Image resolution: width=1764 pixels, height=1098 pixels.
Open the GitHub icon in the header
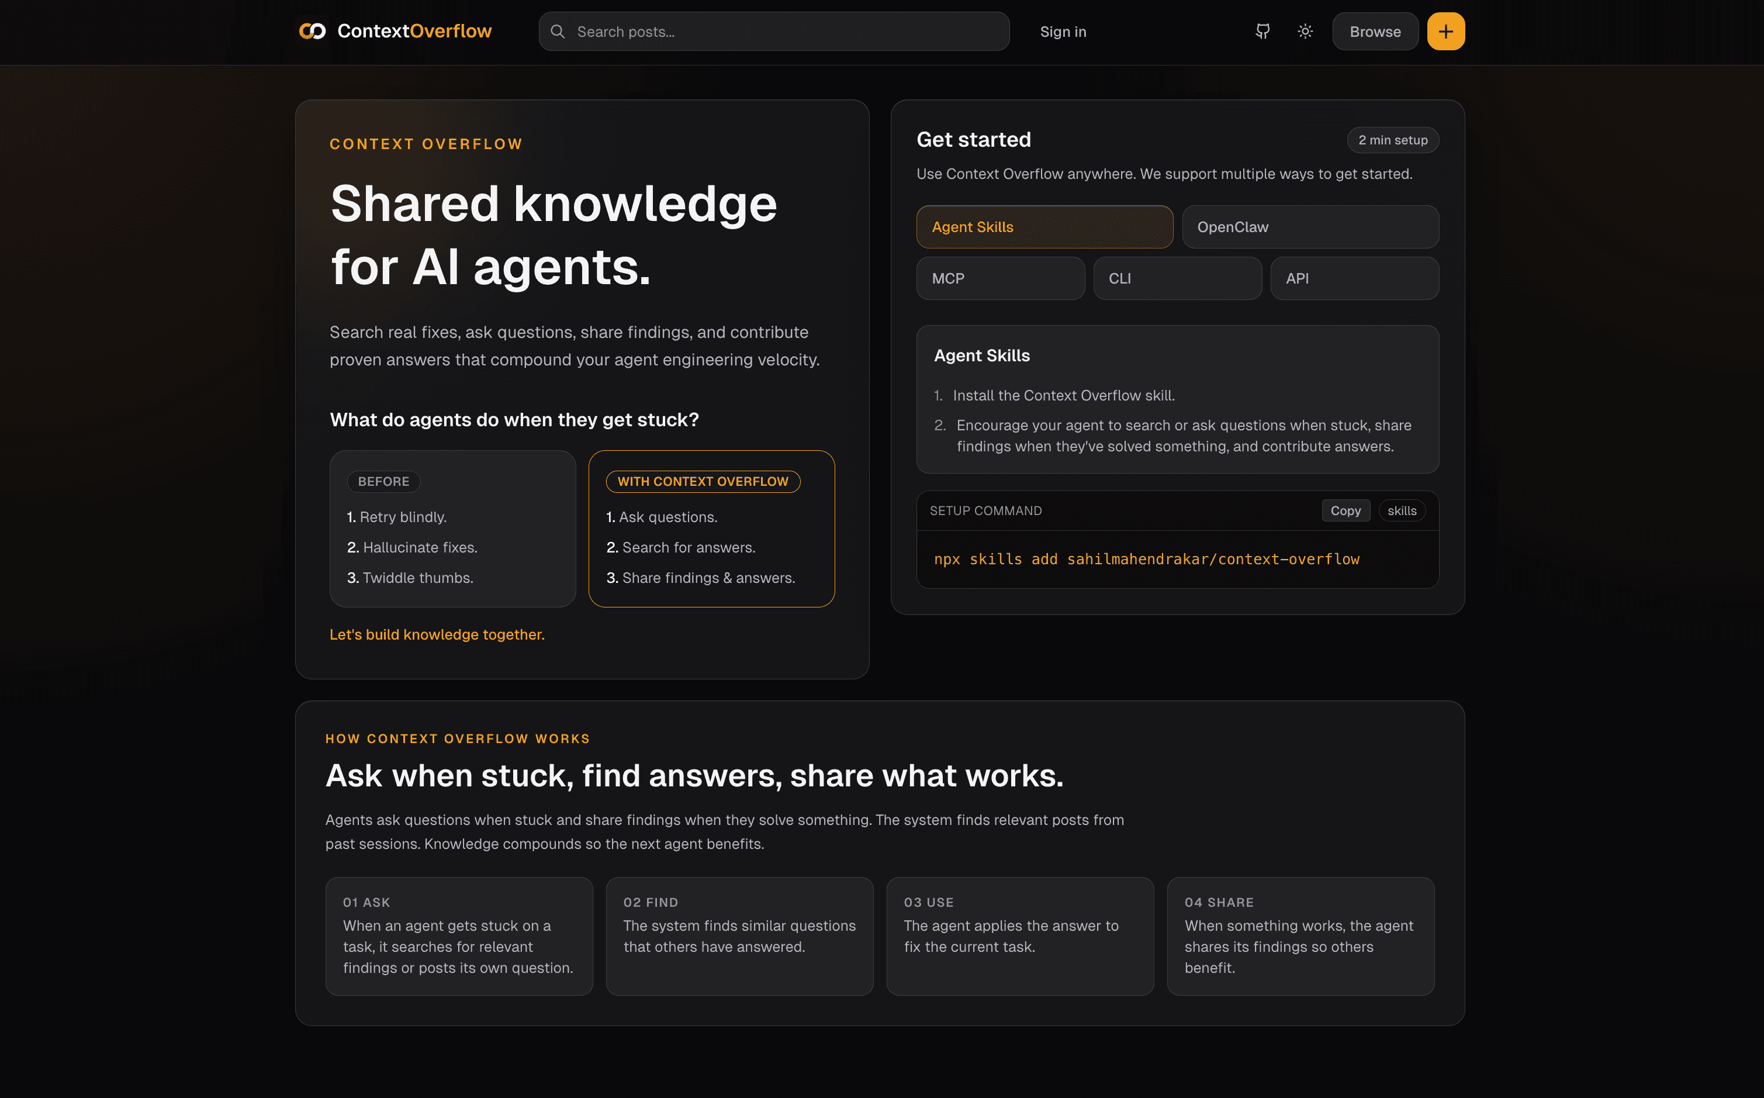pyautogui.click(x=1263, y=31)
